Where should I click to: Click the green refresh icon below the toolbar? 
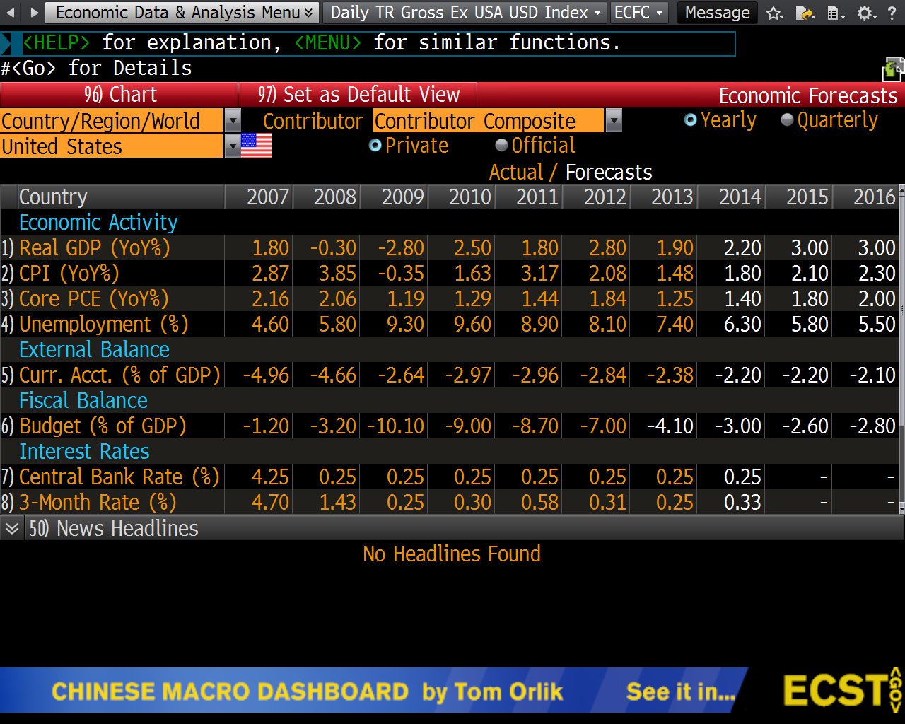(x=892, y=69)
